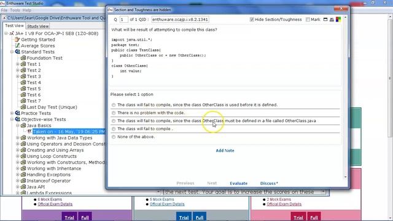Click the Handling Exceptions test icon
This screenshot has height=221, width=393.
pyautogui.click(x=23, y=174)
